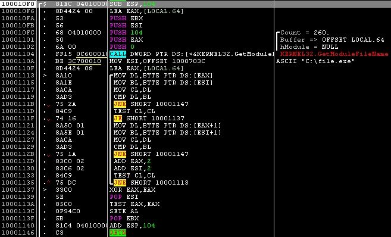This screenshot has height=237, width=391.
Task: Click the Count = 260. argument comment
Action: point(305,33)
